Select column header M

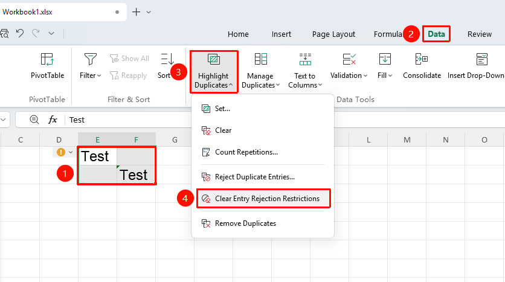407,139
